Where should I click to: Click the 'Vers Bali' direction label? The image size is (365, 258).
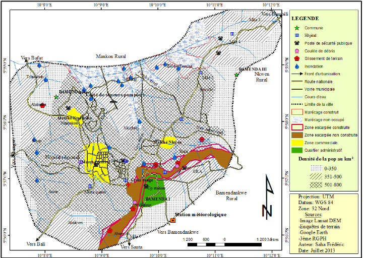[36, 244]
